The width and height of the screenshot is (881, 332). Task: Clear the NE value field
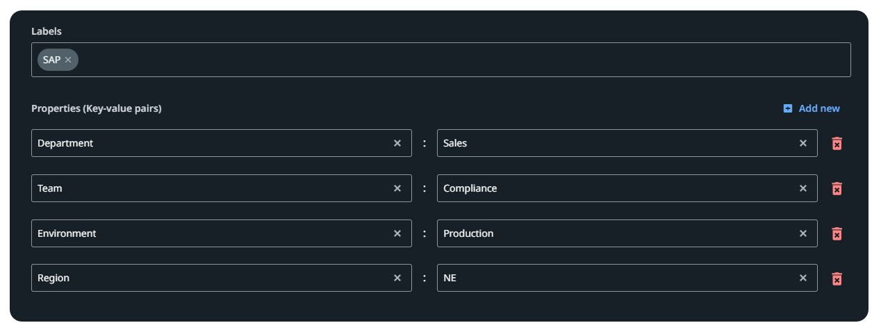point(803,278)
